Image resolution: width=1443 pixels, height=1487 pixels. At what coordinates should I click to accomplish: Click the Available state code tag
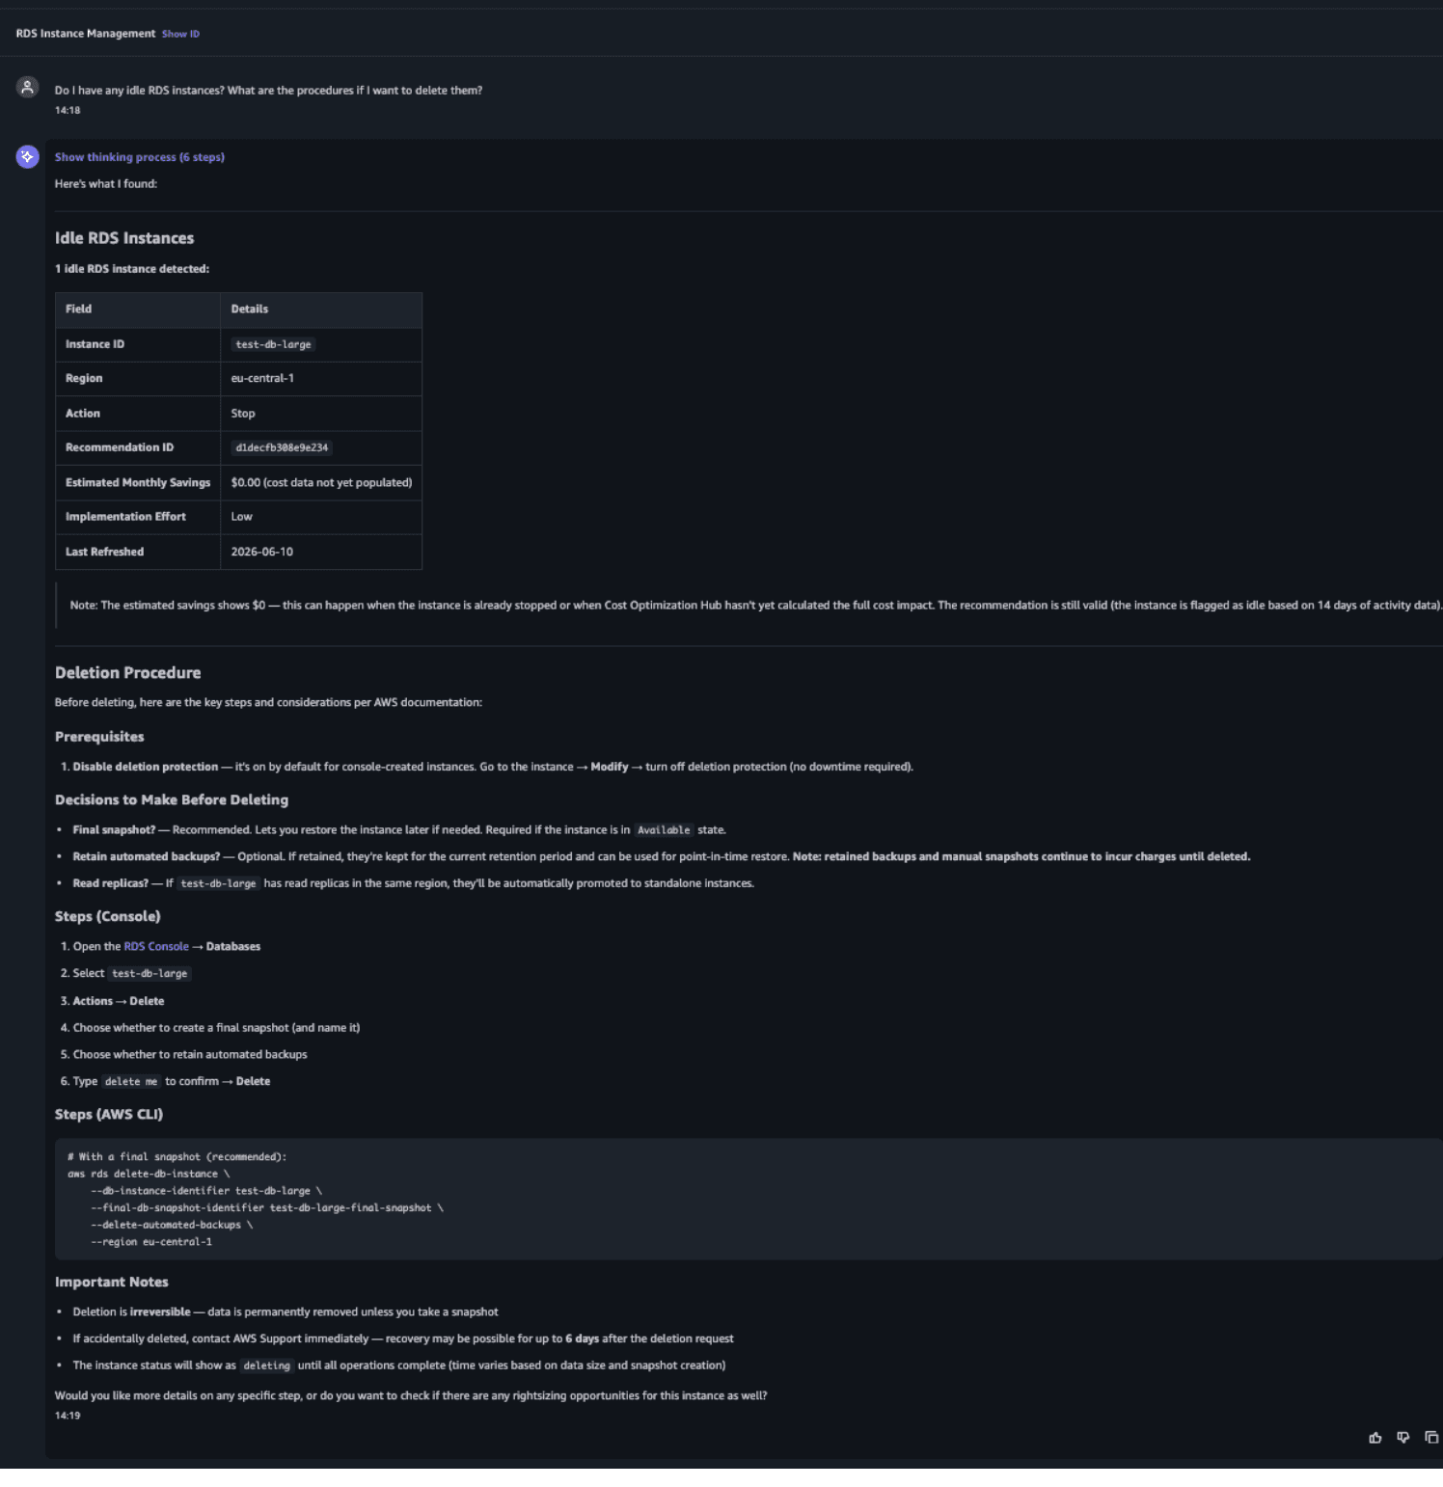(x=664, y=830)
